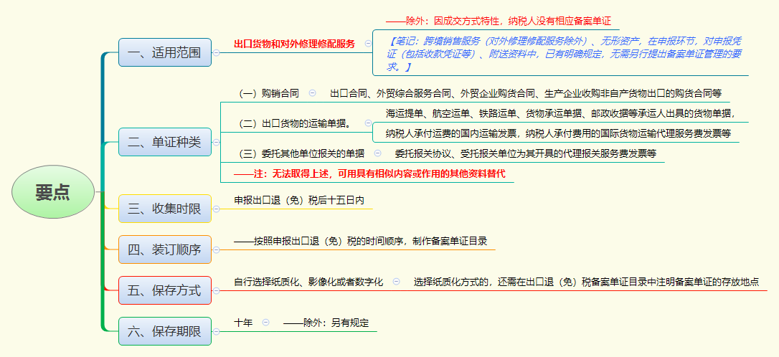Collapse the (一)购销合同 subtopic
Screen dimensions: 779x357
click(313, 92)
